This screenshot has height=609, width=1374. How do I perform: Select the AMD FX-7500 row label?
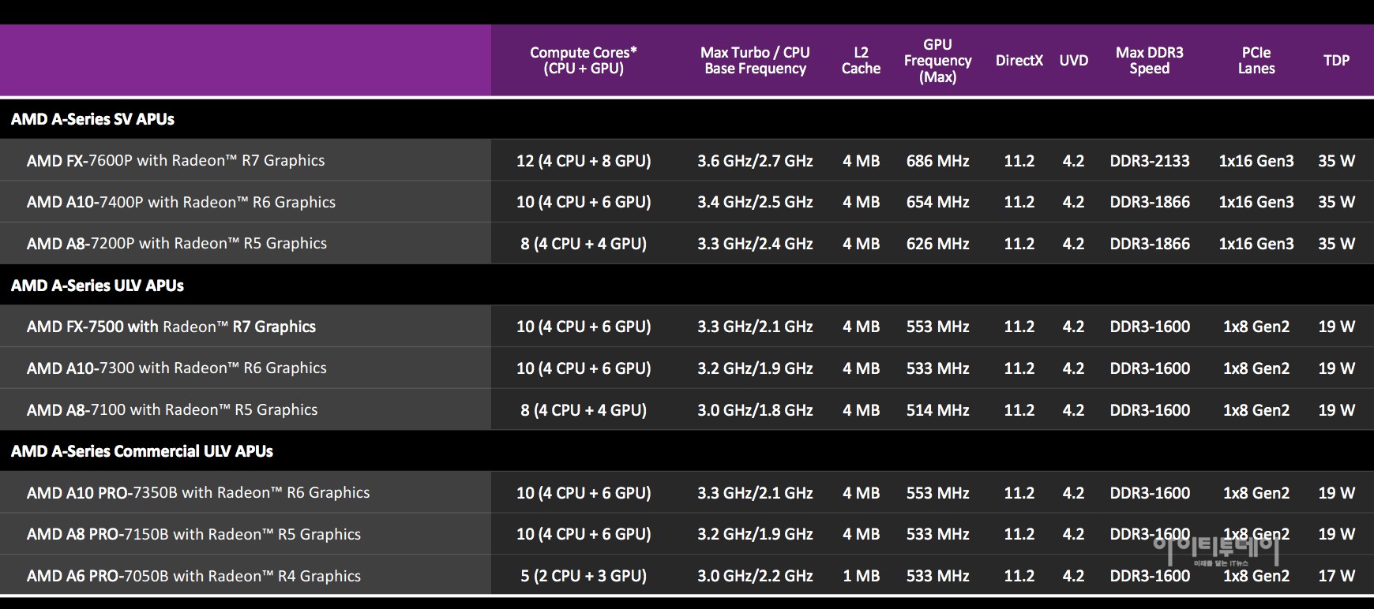pyautogui.click(x=171, y=327)
